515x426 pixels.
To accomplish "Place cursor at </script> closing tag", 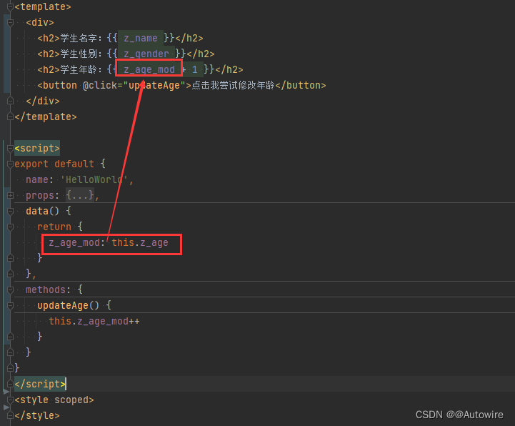I will pos(40,384).
